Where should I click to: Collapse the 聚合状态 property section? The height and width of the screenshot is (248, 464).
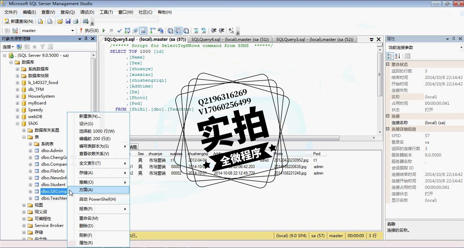(388, 64)
